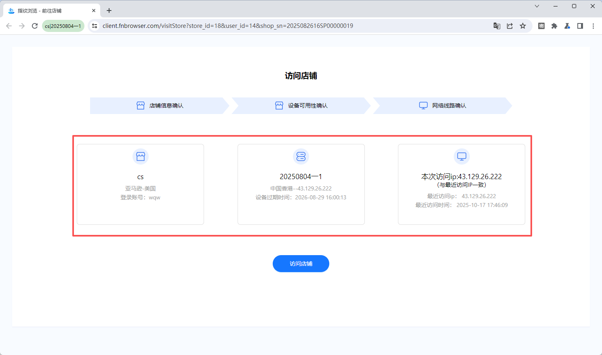Click the server device icon above 20250804一1

click(301, 156)
